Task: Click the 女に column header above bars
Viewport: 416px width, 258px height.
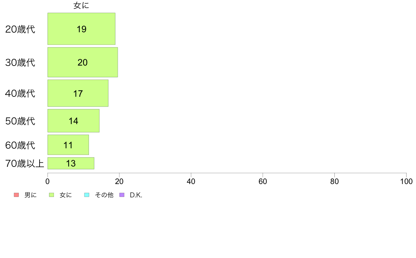Action: tap(81, 6)
